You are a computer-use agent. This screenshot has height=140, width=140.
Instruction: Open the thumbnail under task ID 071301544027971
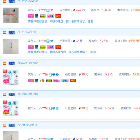[x=10, y=46]
